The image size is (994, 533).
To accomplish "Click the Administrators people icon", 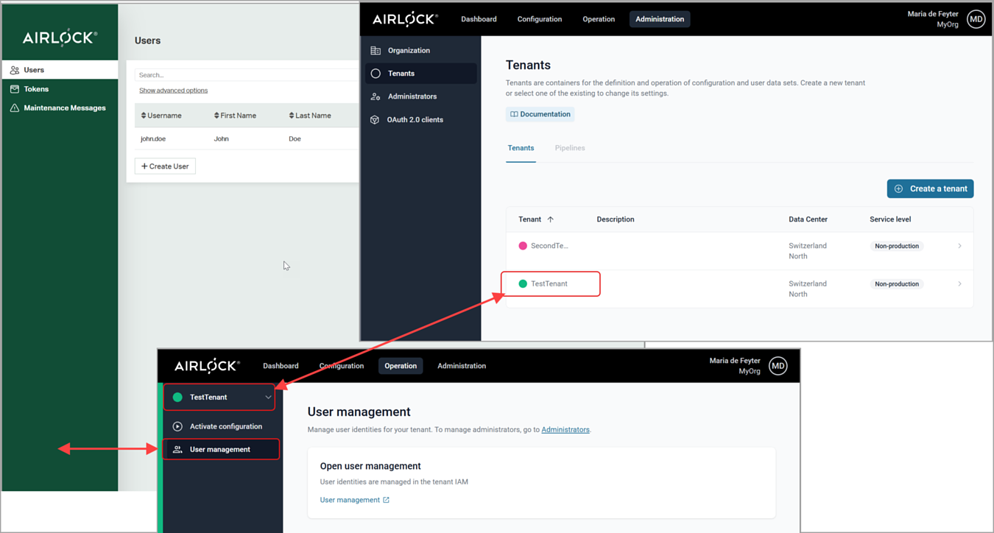I will click(x=376, y=96).
